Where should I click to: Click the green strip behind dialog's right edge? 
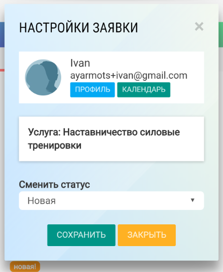[x=221, y=35]
